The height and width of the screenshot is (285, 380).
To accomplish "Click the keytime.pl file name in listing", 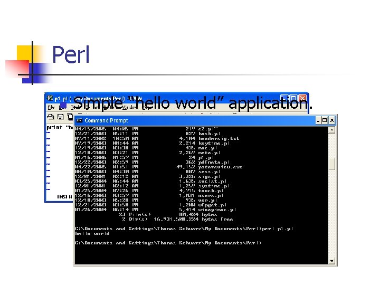I will pyautogui.click(x=214, y=143).
